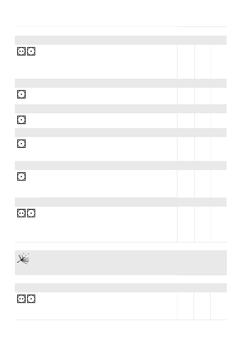Select the sixth gray section header bar
The height and width of the screenshot is (346, 245).
pos(120,202)
